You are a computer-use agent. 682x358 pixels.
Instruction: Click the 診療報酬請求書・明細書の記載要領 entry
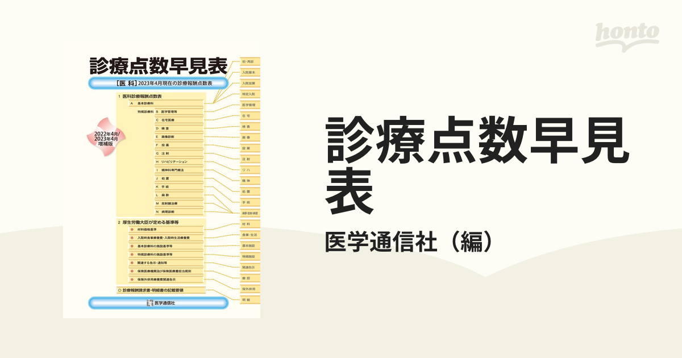152,289
